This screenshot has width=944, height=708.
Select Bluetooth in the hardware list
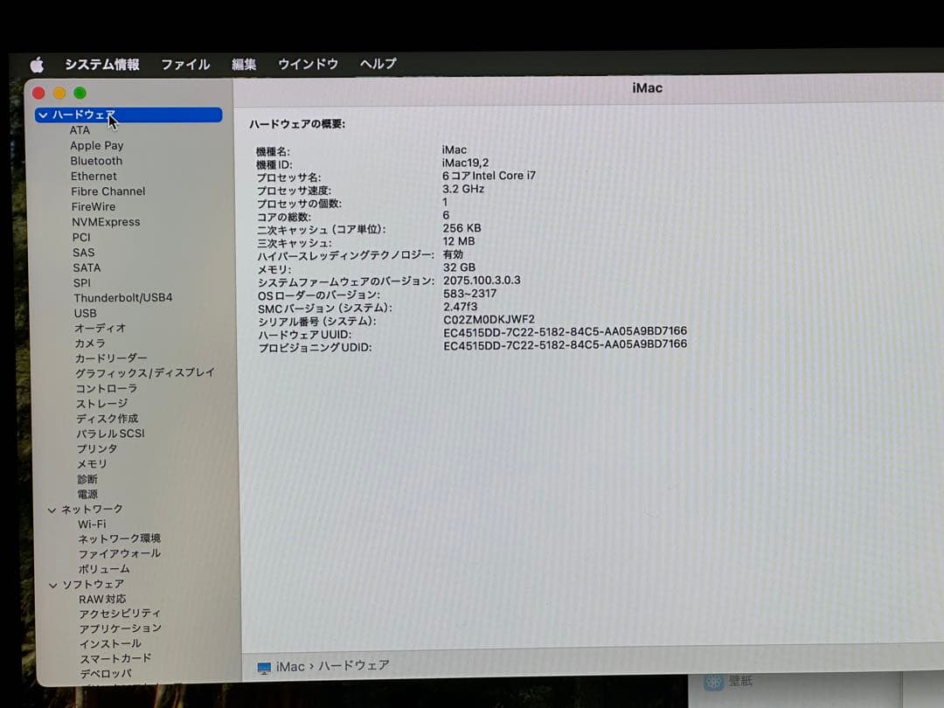pos(96,161)
